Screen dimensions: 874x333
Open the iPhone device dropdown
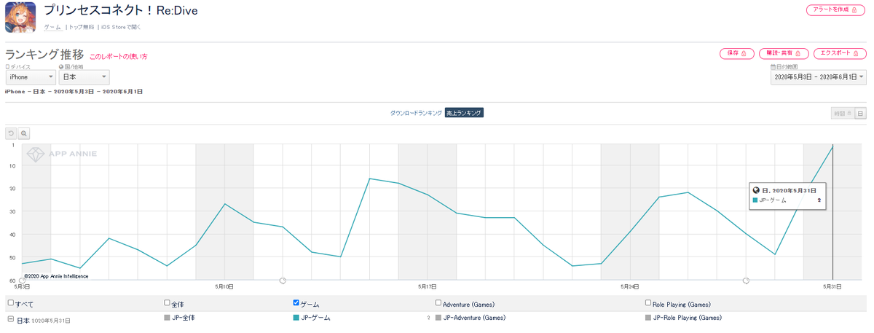coord(31,77)
